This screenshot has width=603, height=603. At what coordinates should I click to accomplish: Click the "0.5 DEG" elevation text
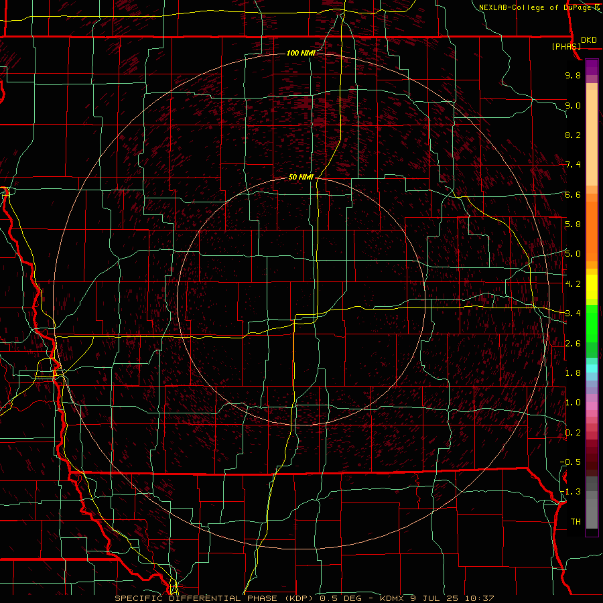click(x=340, y=598)
